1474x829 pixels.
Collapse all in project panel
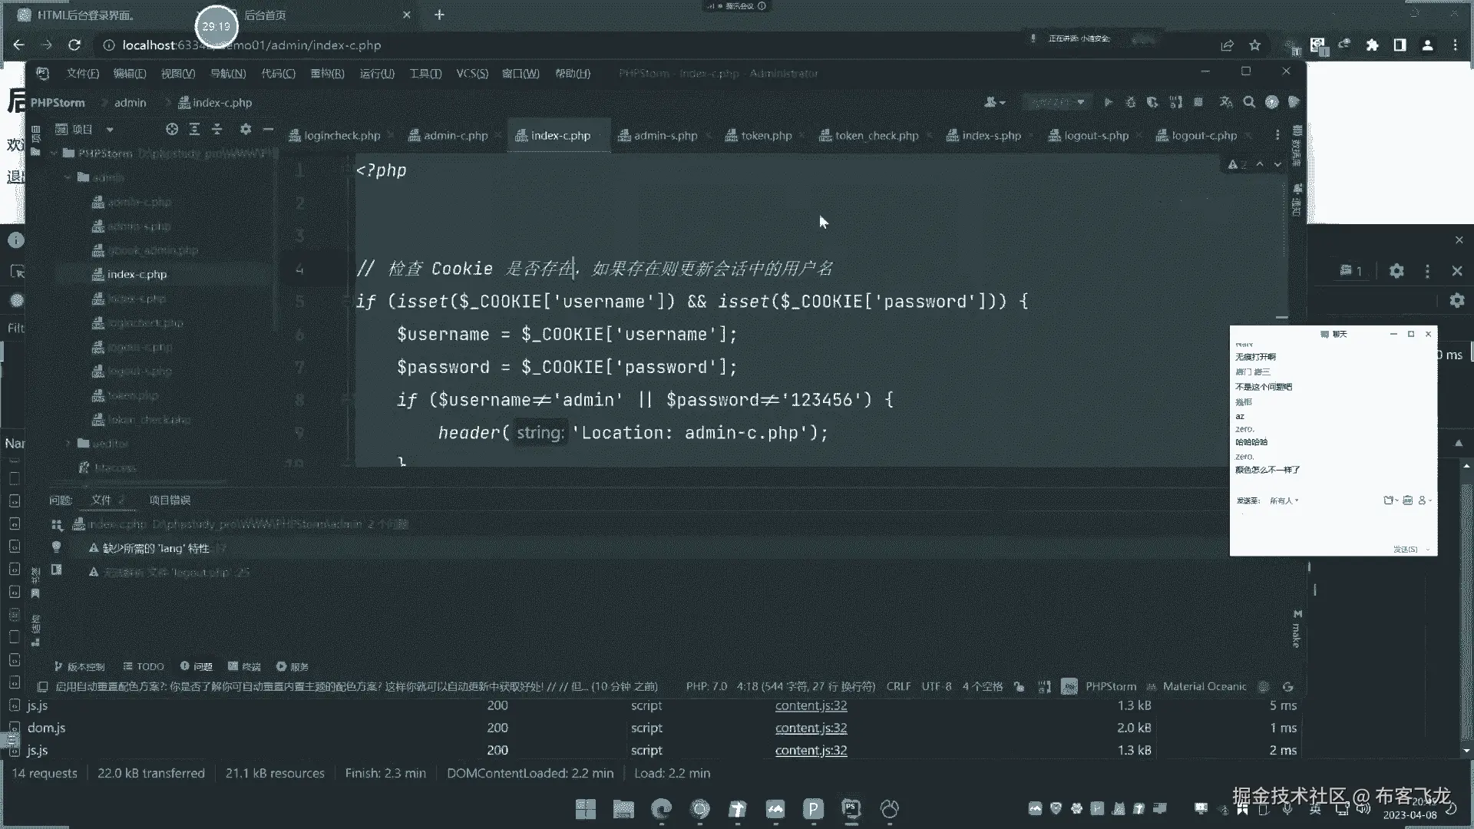coord(217,130)
